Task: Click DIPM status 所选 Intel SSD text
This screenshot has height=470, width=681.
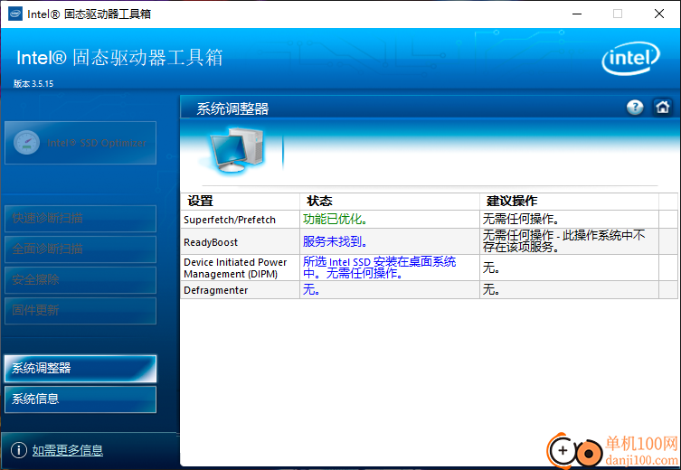Action: click(379, 268)
